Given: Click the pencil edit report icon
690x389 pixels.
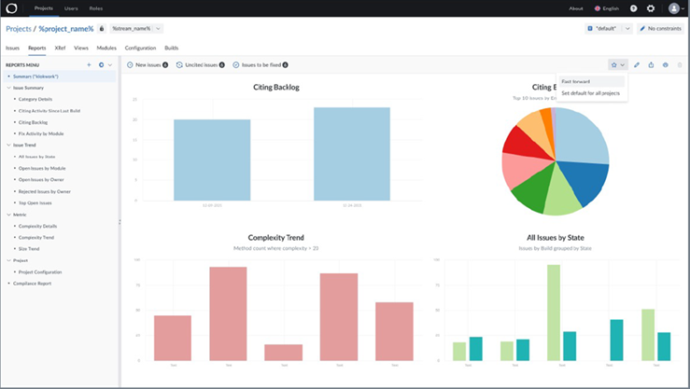Looking at the screenshot, I should pos(637,65).
